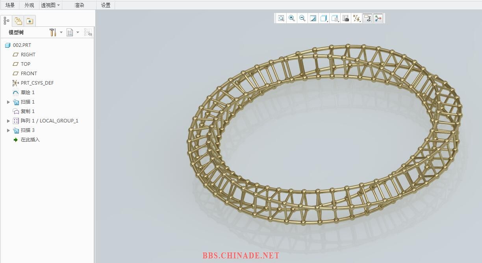This screenshot has height=263, width=482.
Task: Open the saved views/orientations icon
Action: 335,18
